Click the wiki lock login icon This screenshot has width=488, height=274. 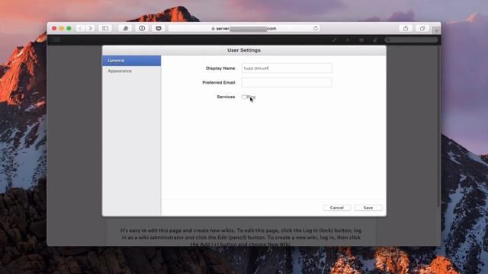point(374,40)
